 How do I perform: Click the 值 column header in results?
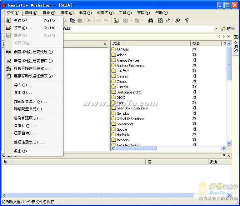tap(177, 162)
